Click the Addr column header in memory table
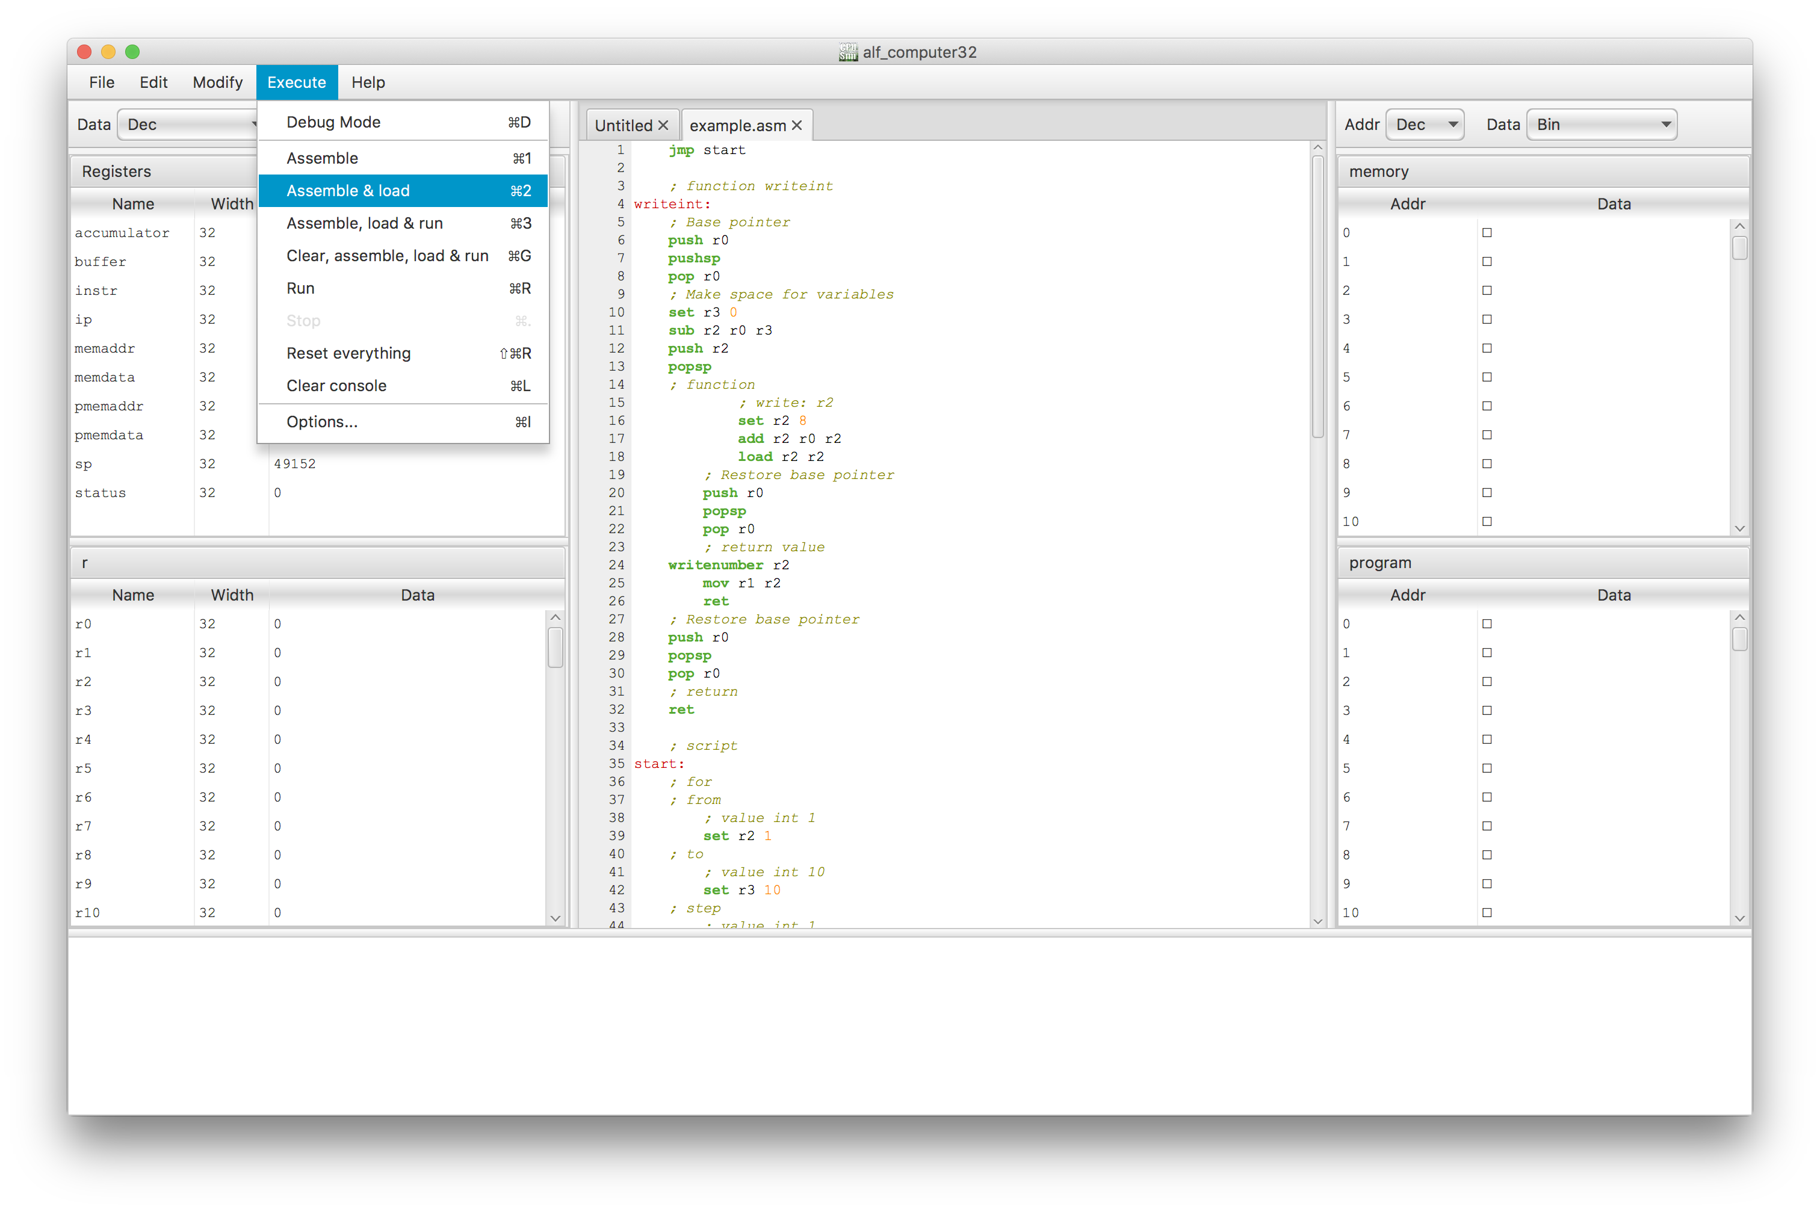The width and height of the screenshot is (1820, 1212). tap(1407, 203)
